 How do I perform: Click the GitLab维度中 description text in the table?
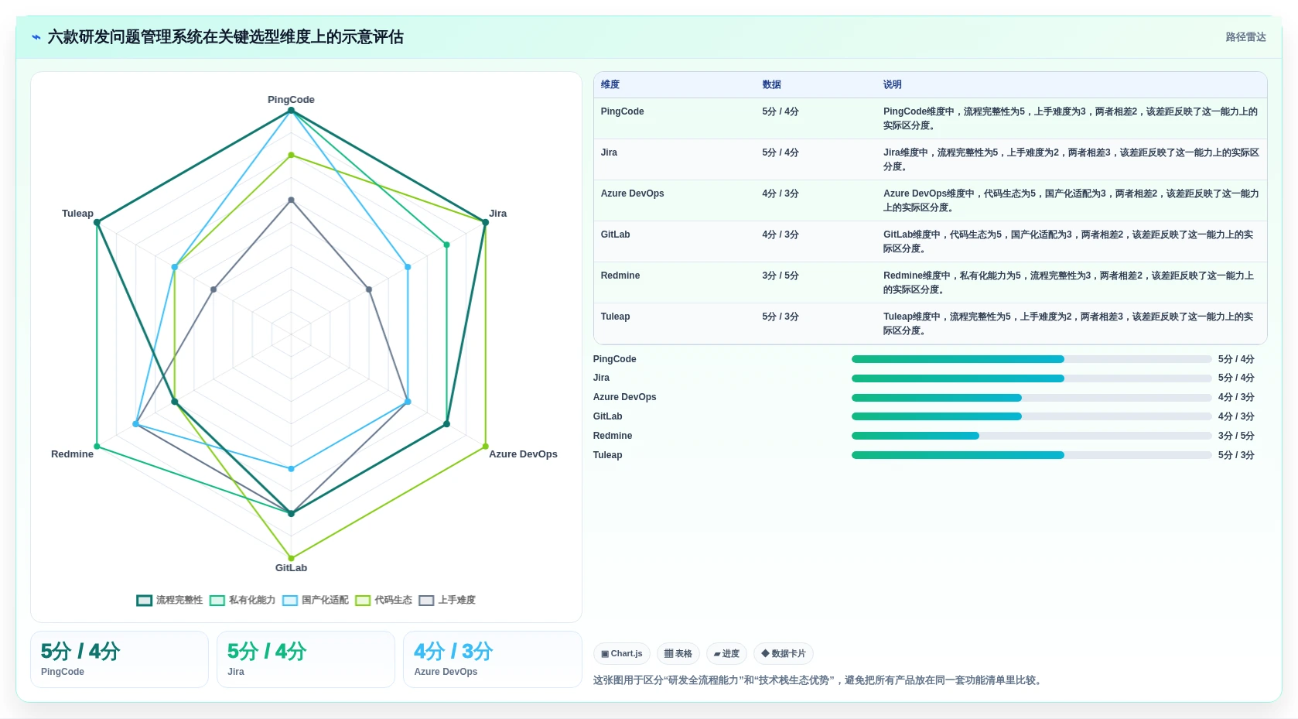pyautogui.click(x=1068, y=241)
